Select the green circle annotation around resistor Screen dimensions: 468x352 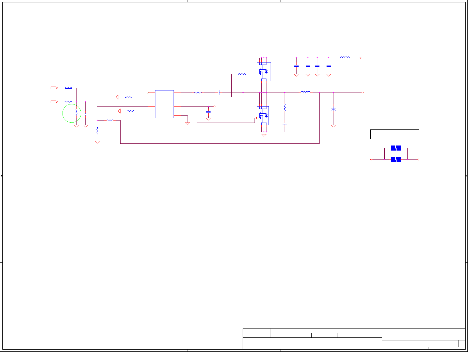(x=72, y=113)
